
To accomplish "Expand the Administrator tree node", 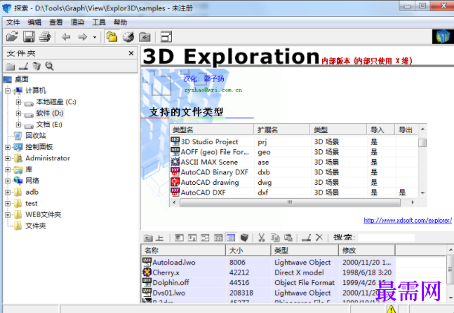I will [8, 158].
